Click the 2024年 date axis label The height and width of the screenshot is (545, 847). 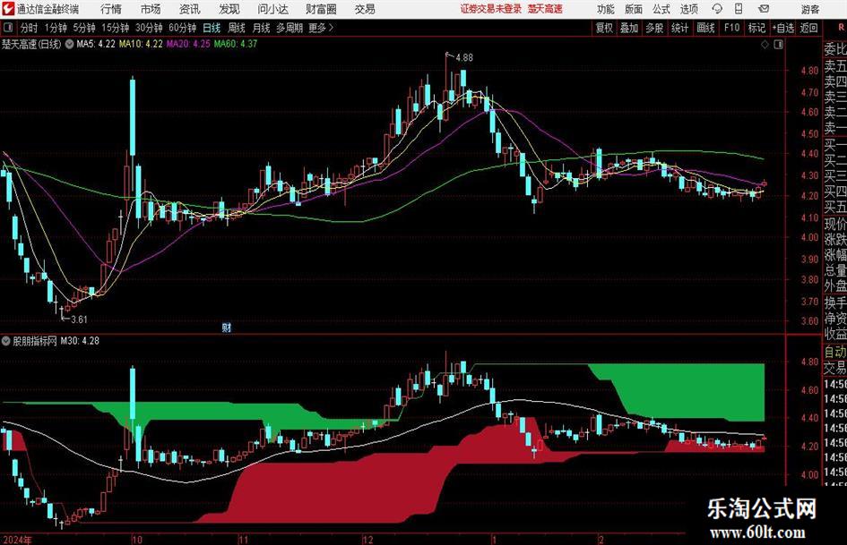tap(17, 540)
